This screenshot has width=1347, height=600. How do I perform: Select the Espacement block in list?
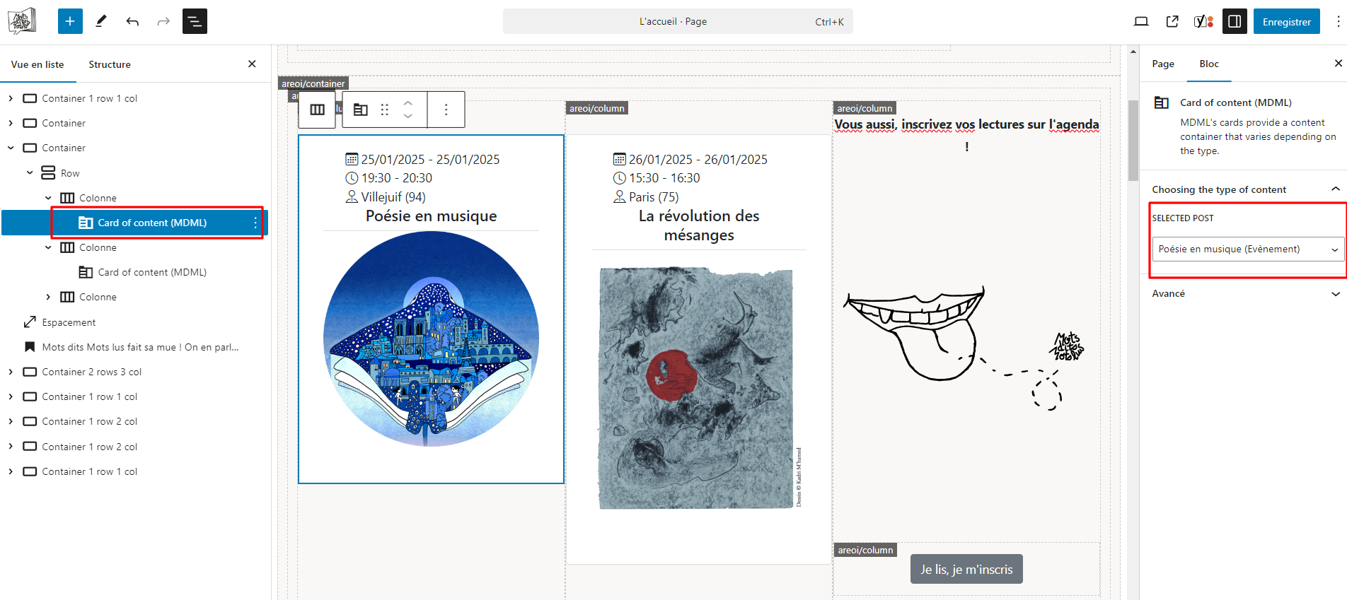click(69, 322)
